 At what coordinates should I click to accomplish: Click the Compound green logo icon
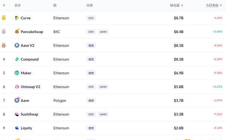point(17,59)
